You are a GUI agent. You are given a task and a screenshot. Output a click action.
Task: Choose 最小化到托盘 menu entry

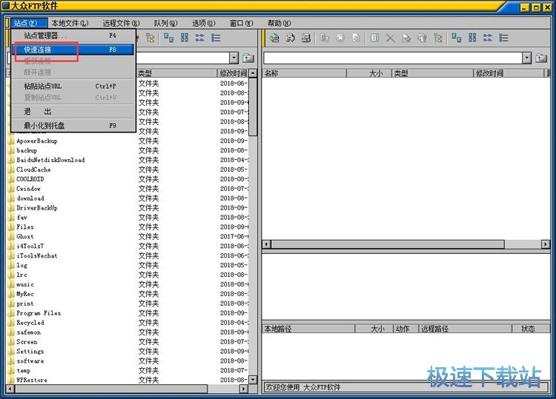coord(48,126)
